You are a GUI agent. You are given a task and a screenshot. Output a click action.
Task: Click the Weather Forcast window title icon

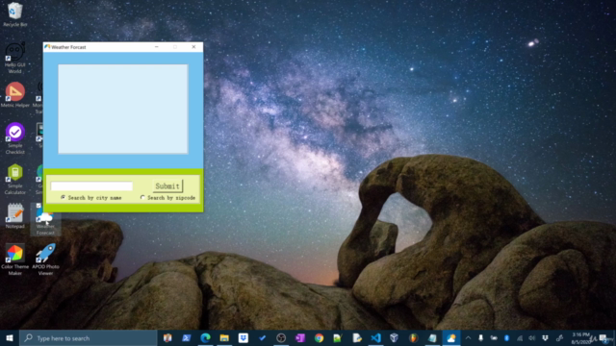pyautogui.click(x=47, y=47)
